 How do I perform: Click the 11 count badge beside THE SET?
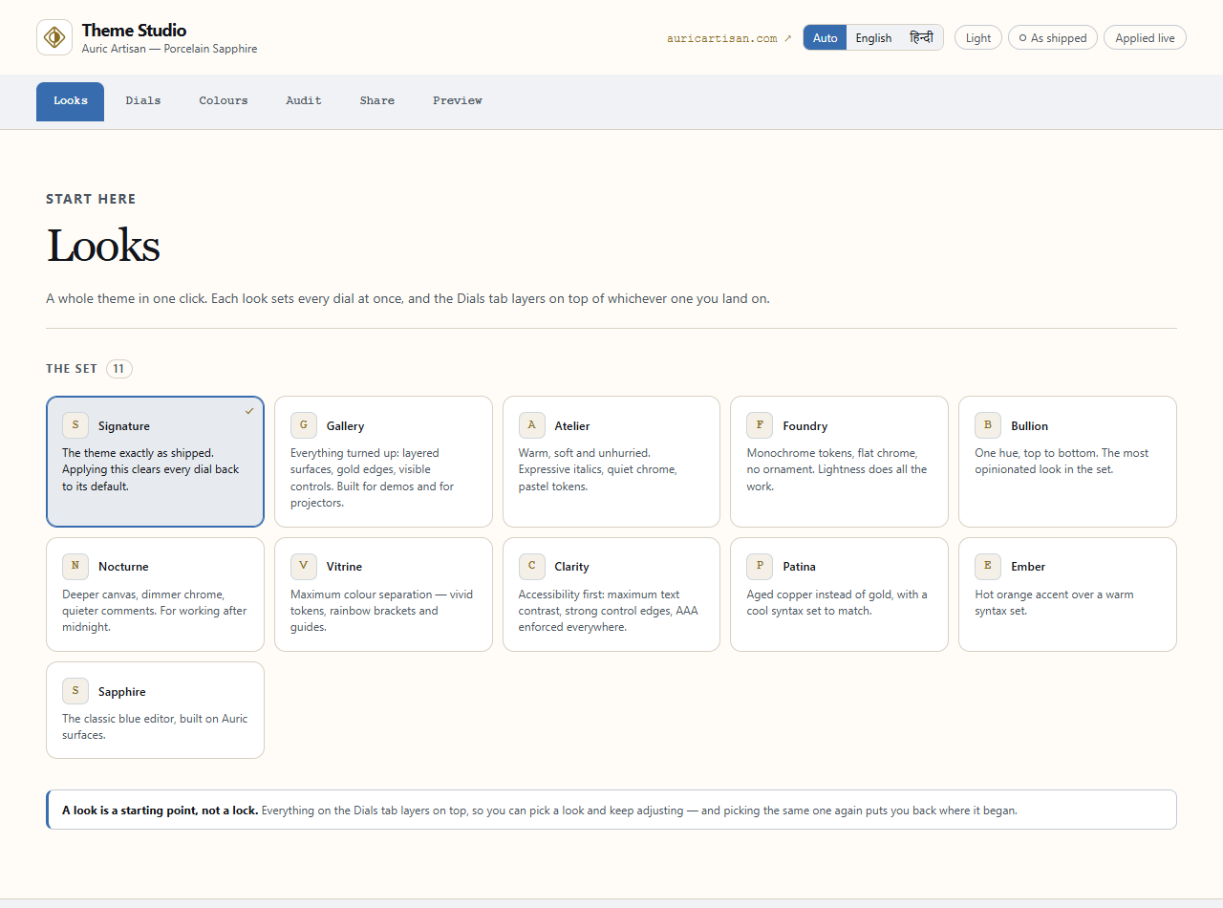119,369
